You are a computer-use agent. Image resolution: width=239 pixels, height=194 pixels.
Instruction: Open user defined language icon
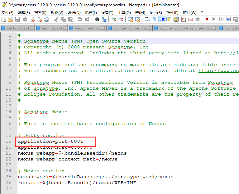(x=169, y=19)
